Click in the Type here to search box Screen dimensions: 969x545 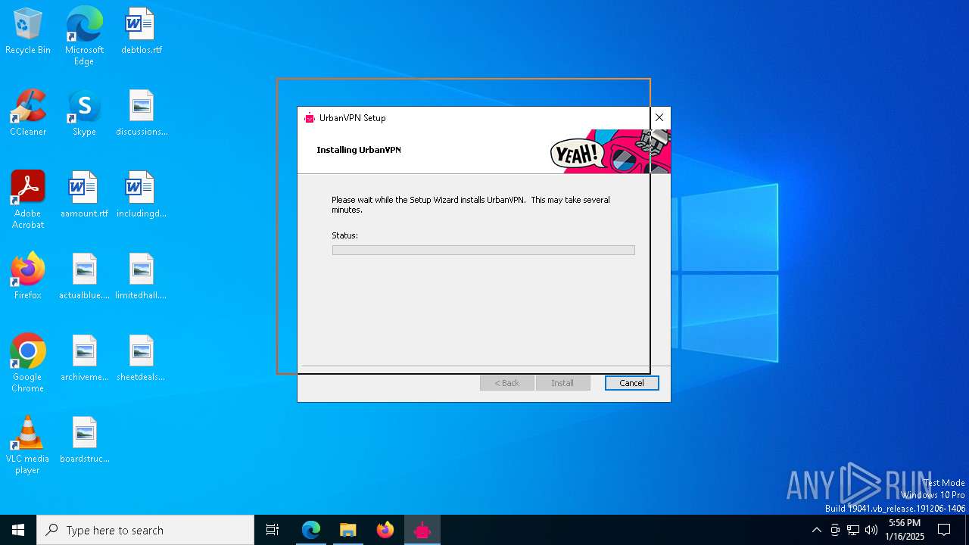click(x=145, y=530)
